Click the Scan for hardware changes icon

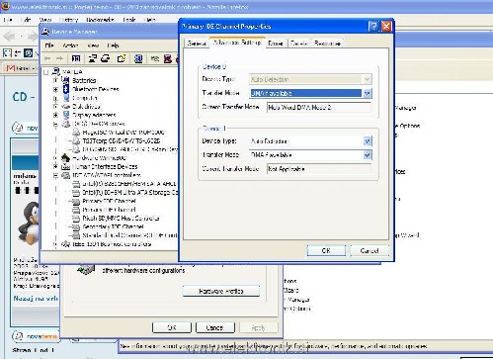click(x=154, y=58)
